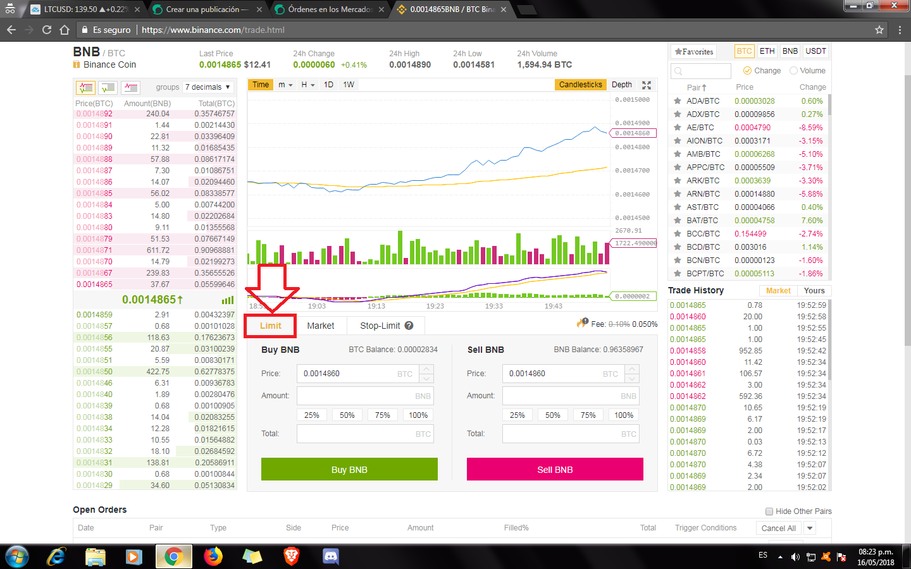Screen dimensions: 911x569
Task: Select the Market order tab
Action: pyautogui.click(x=320, y=326)
